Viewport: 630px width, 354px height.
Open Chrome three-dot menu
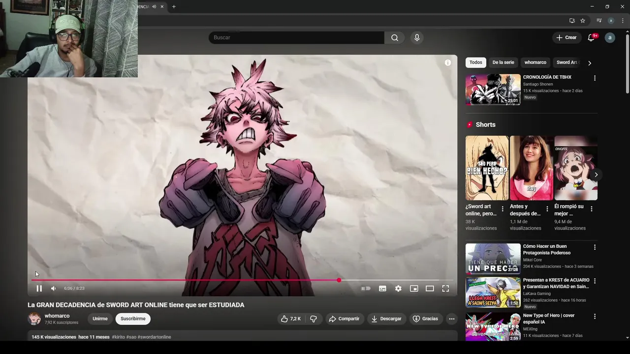pyautogui.click(x=623, y=21)
